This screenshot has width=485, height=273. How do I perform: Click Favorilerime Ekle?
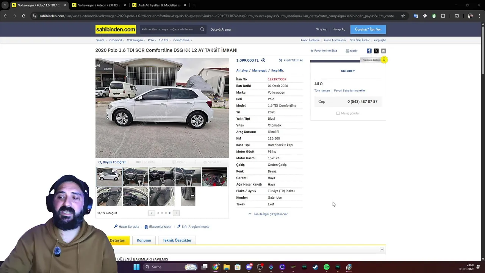point(324,51)
